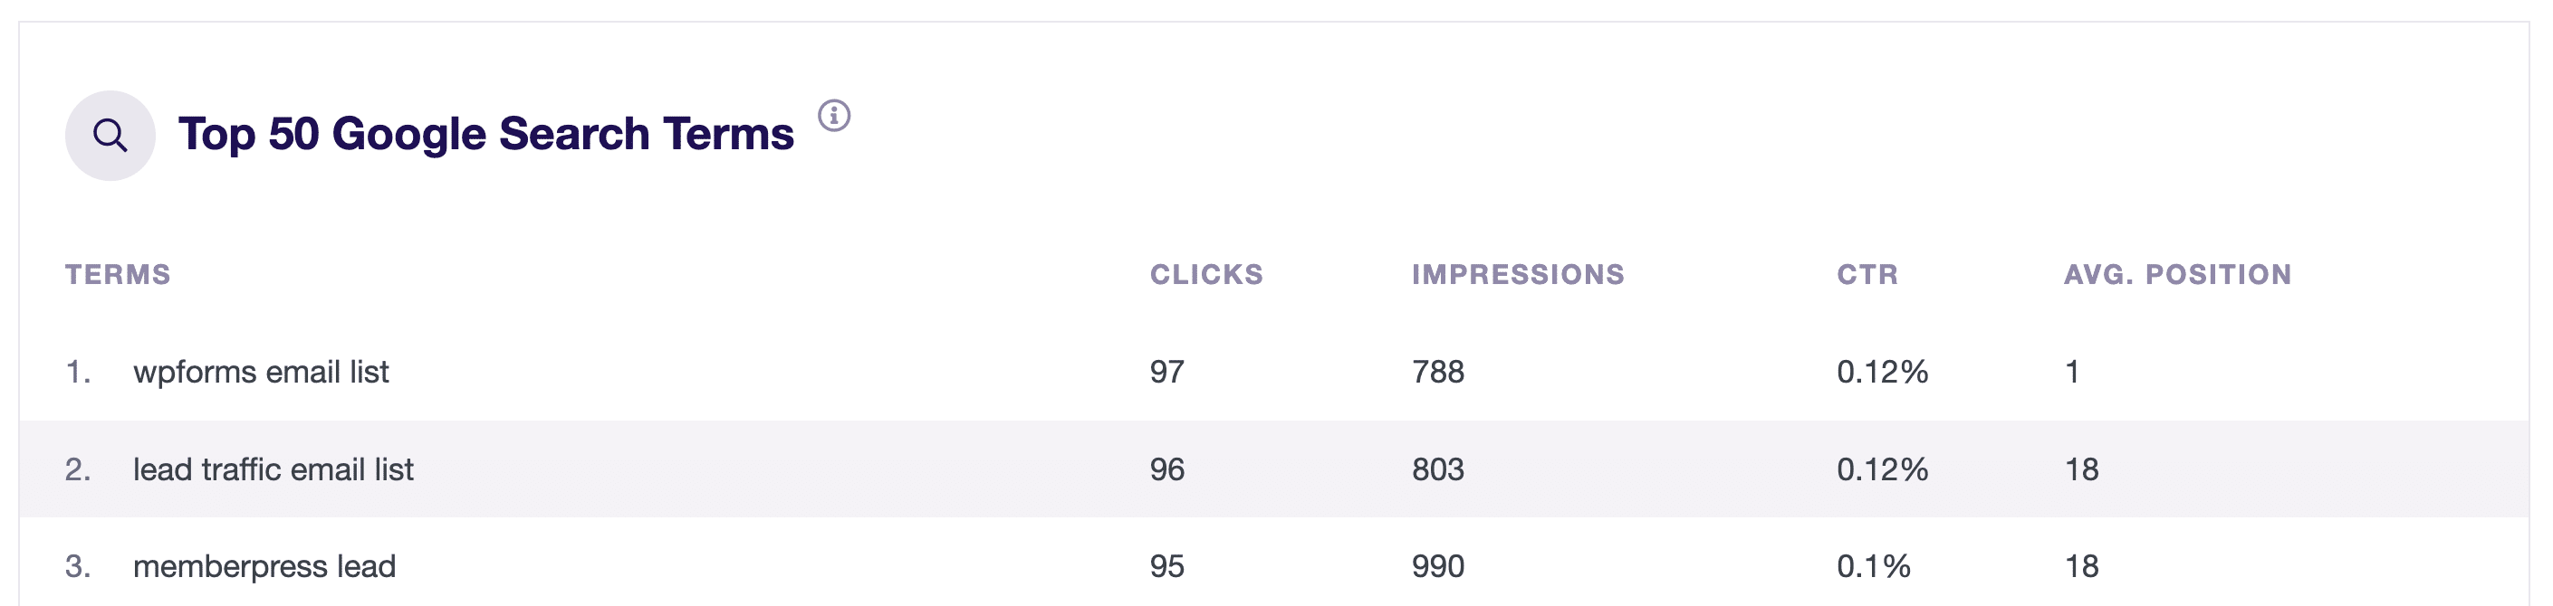Open the lead traffic email list term
The image size is (2553, 606).
[274, 469]
